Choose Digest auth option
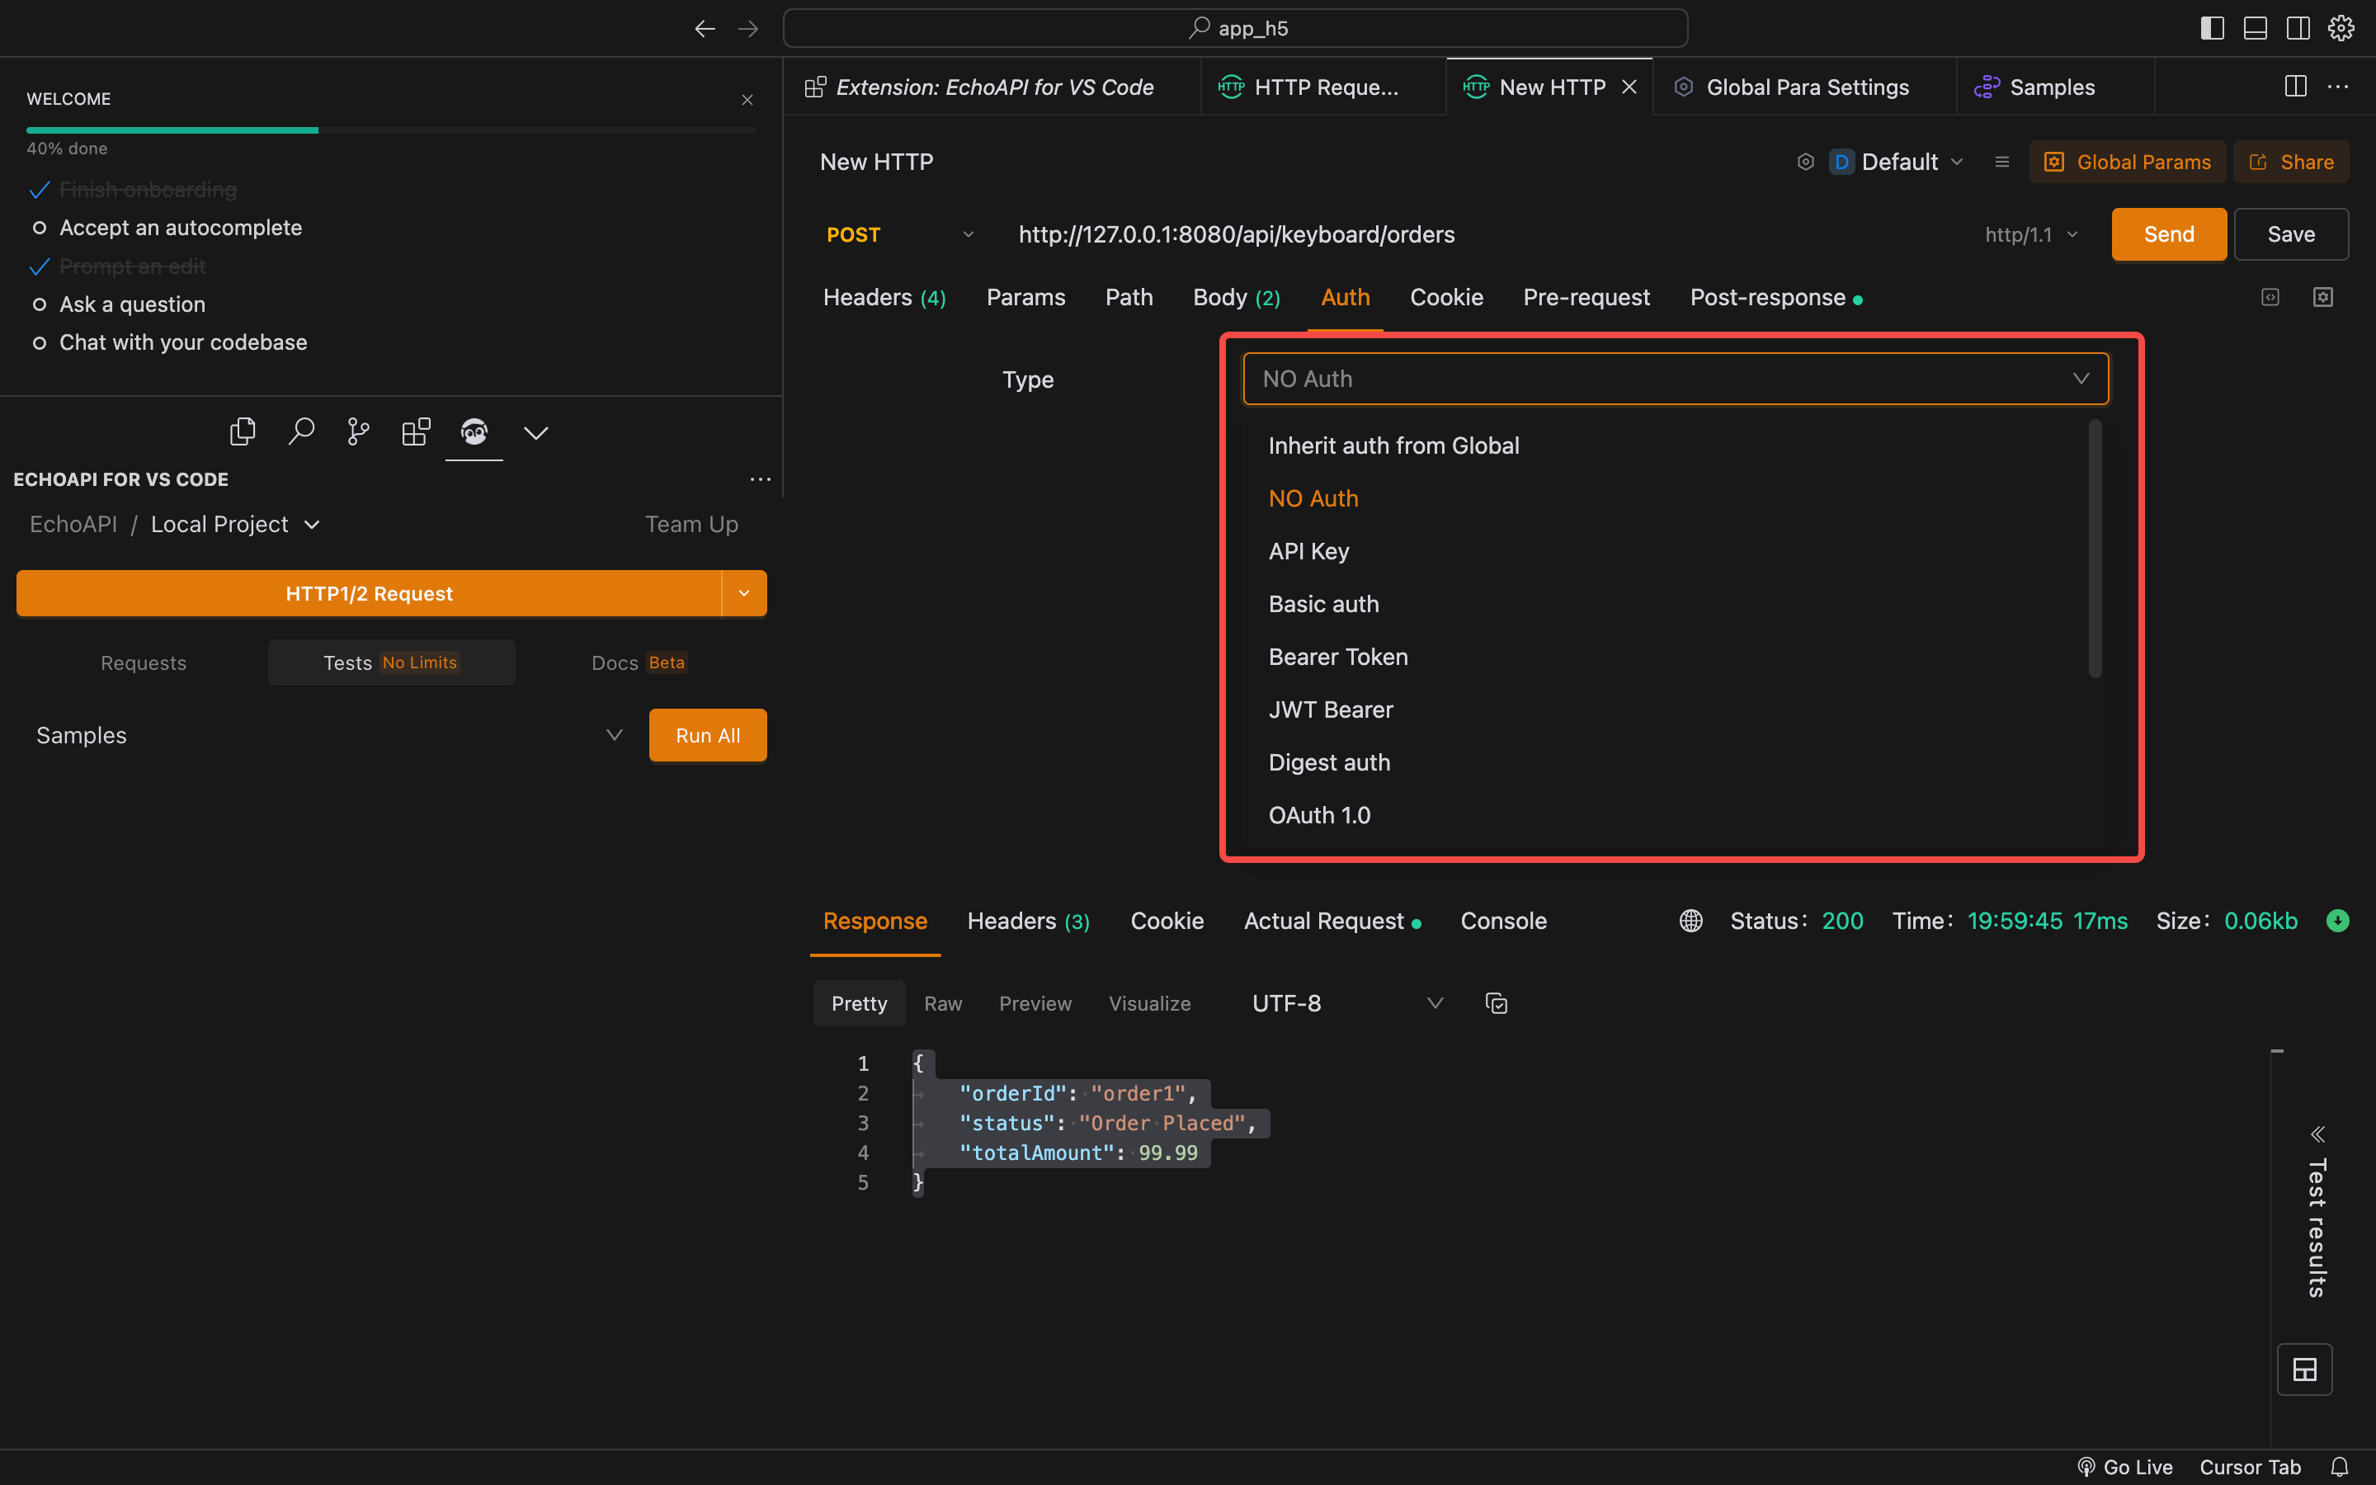Viewport: 2376px width, 1485px height. [1329, 762]
